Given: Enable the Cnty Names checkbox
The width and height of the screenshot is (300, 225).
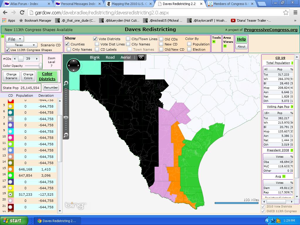Looking at the screenshot, I should (69, 49).
